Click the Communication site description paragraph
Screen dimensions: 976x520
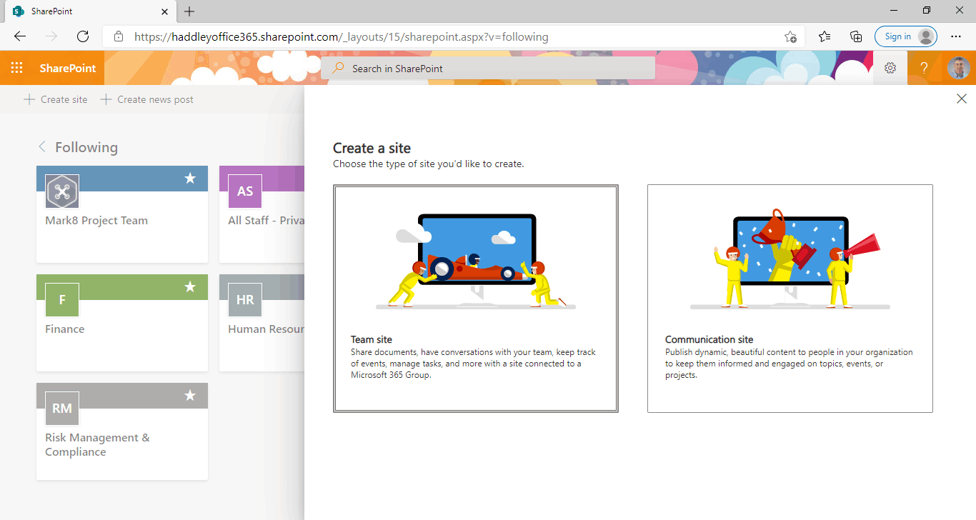[x=789, y=364]
